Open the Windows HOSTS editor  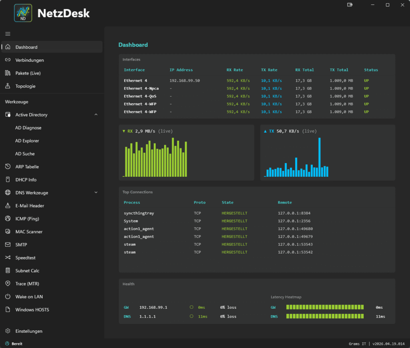pyautogui.click(x=32, y=310)
